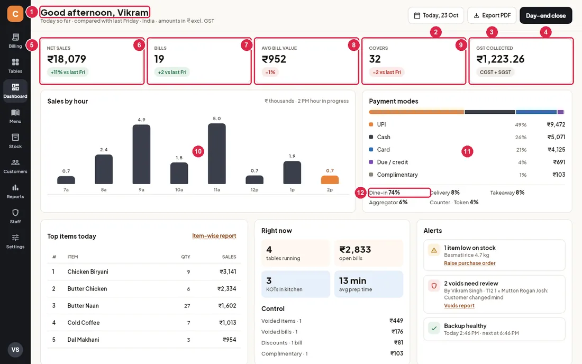
Task: Click the 9a bar in Sales by hour
Action: (x=141, y=154)
